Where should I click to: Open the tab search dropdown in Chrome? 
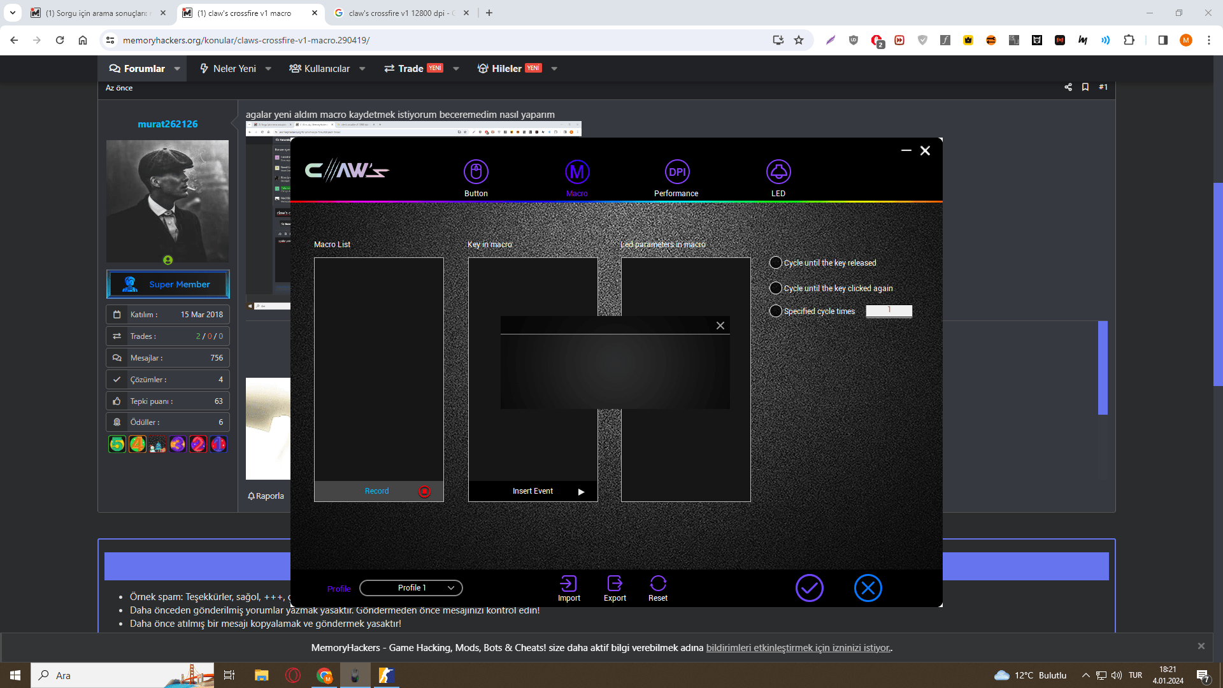click(13, 13)
